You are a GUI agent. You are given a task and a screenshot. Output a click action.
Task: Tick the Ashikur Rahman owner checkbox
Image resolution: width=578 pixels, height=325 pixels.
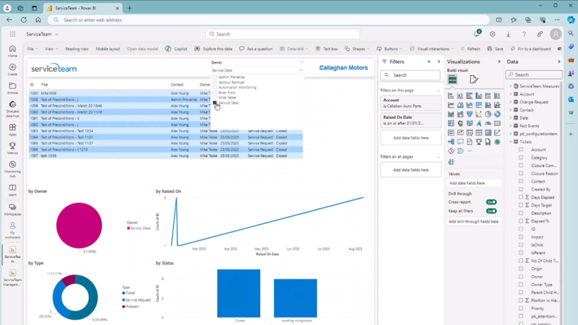[215, 82]
